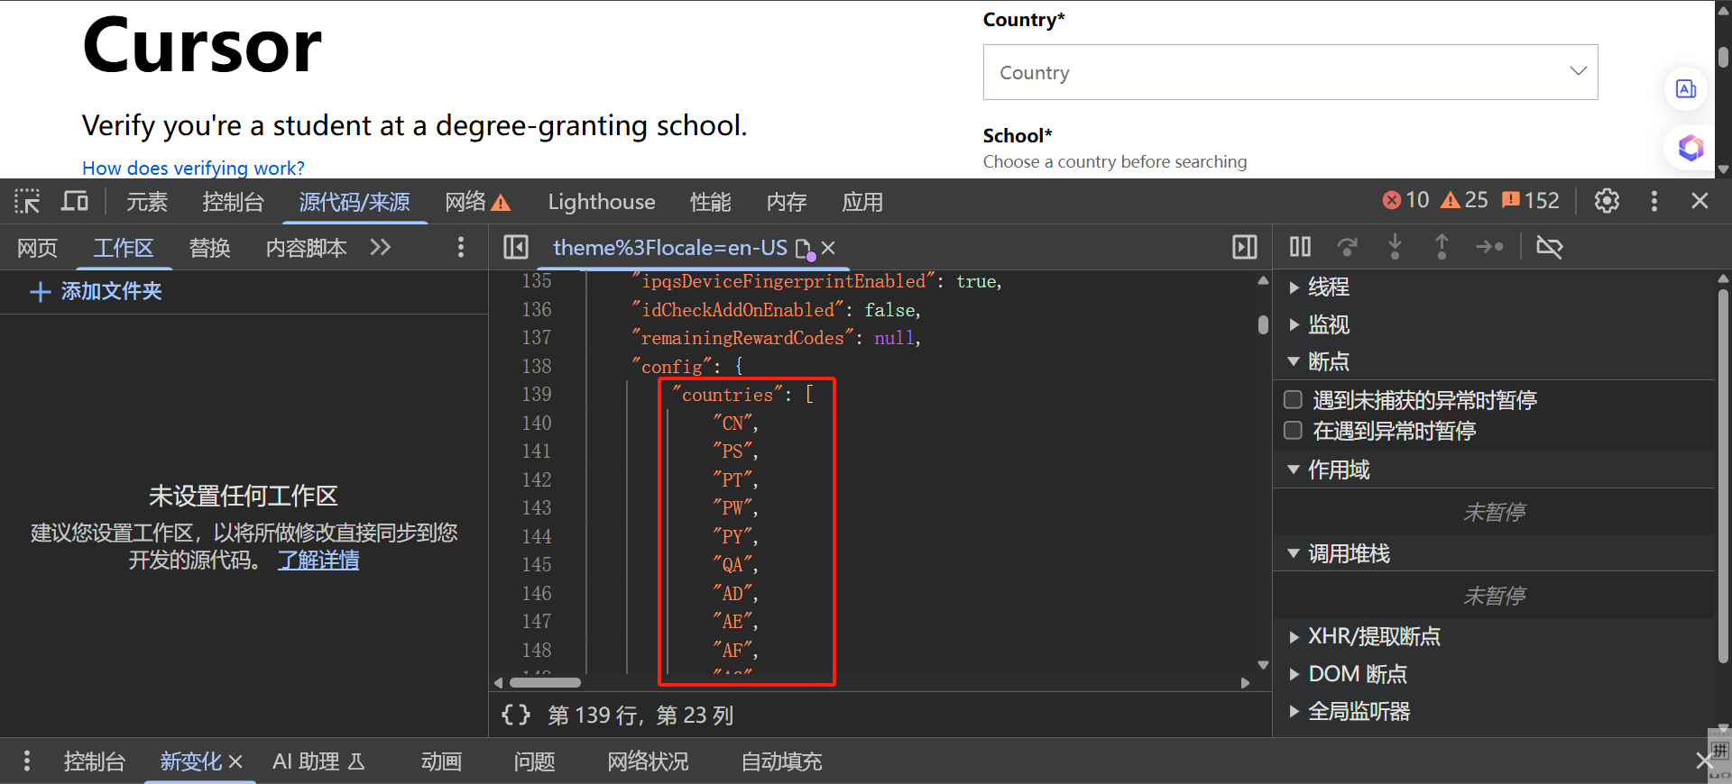The height and width of the screenshot is (784, 1732).
Task: Open the 性能 panel tab
Action: (x=710, y=202)
